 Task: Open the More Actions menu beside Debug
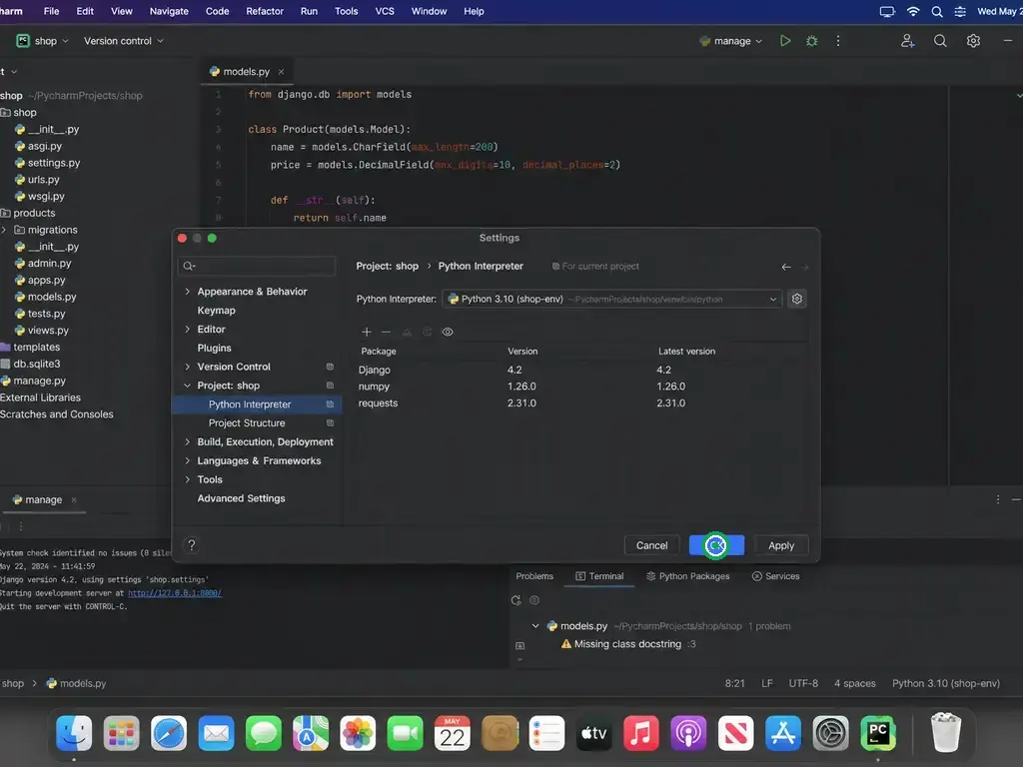[x=838, y=40]
